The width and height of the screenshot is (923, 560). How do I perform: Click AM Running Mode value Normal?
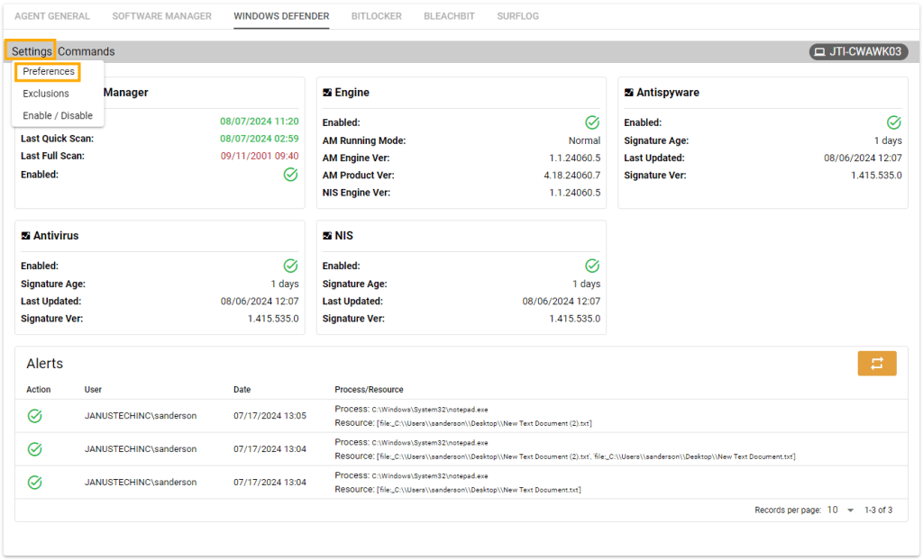[x=584, y=140]
